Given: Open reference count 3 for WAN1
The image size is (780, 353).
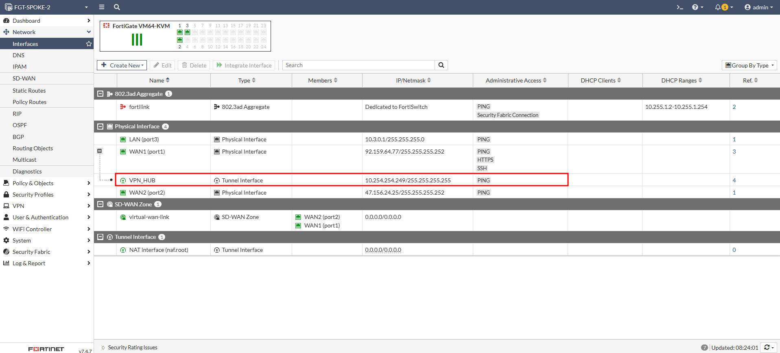Looking at the screenshot, I should pos(734,152).
